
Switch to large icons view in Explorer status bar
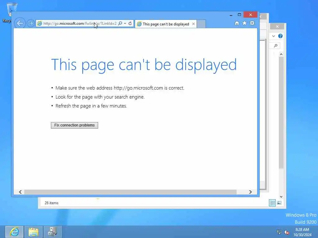279,203
